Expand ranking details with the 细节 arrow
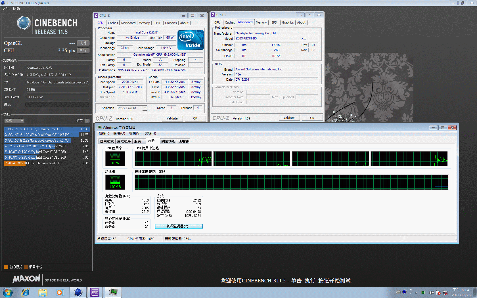Viewport: 477px width, 298px height. pos(87,121)
